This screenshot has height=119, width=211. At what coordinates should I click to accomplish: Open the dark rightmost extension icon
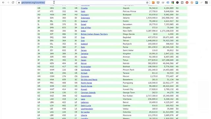tap(206, 3)
